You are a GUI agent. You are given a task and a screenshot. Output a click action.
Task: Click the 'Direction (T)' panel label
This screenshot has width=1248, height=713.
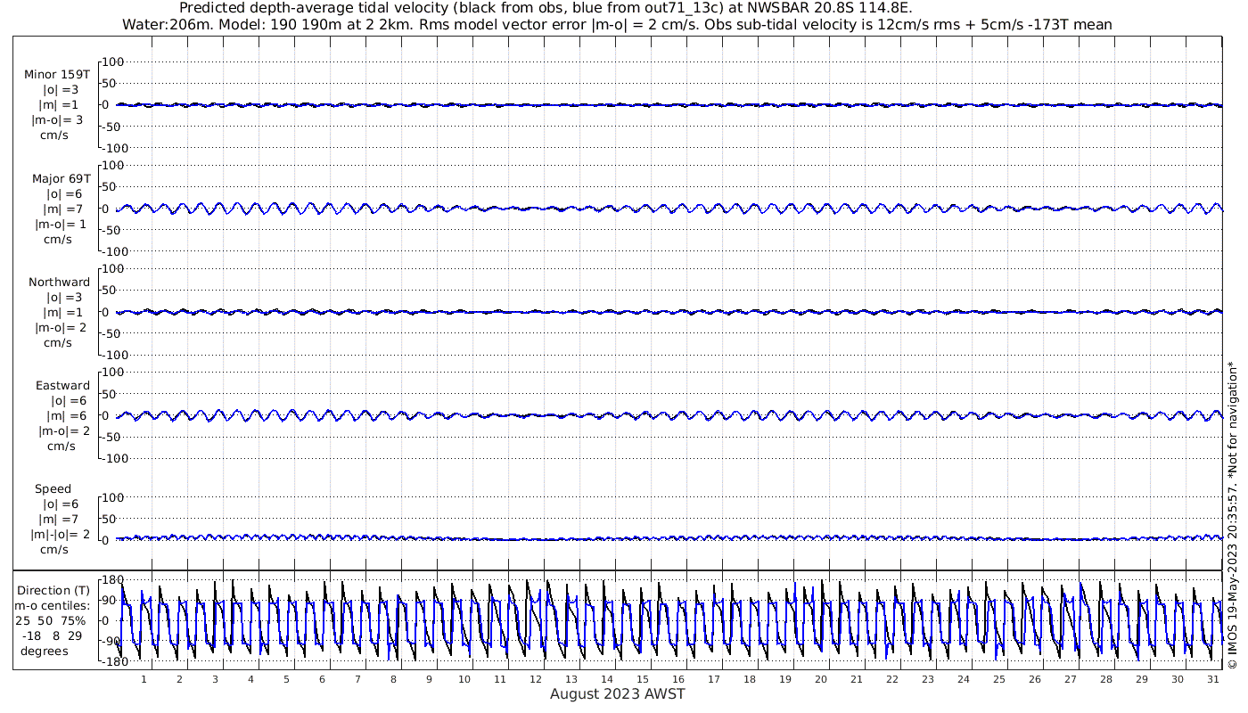53,590
